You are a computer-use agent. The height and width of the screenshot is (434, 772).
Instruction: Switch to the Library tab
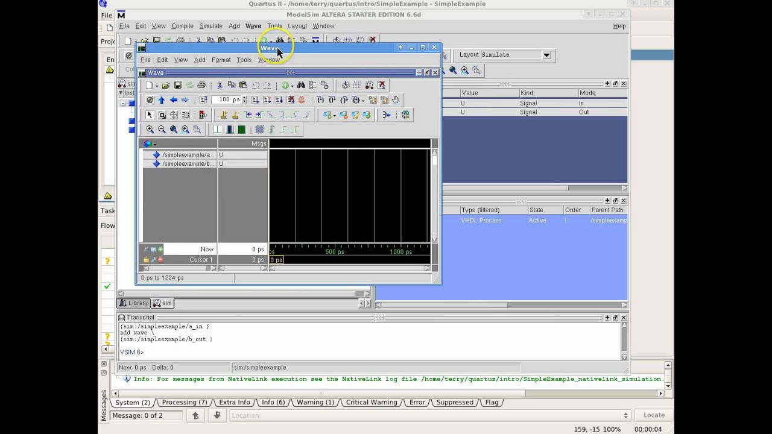(x=133, y=303)
